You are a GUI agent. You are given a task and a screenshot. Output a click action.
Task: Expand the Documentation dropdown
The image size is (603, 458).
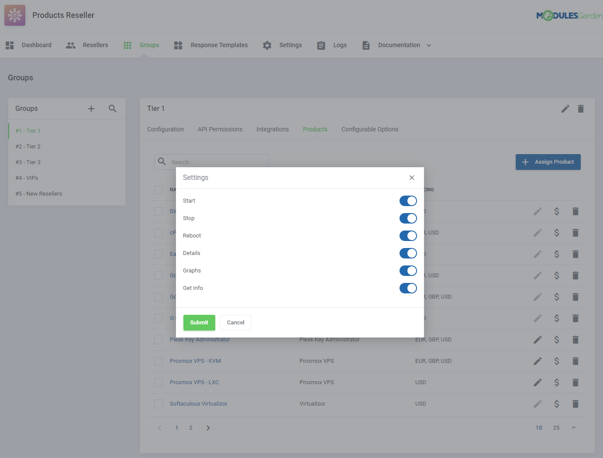[428, 45]
